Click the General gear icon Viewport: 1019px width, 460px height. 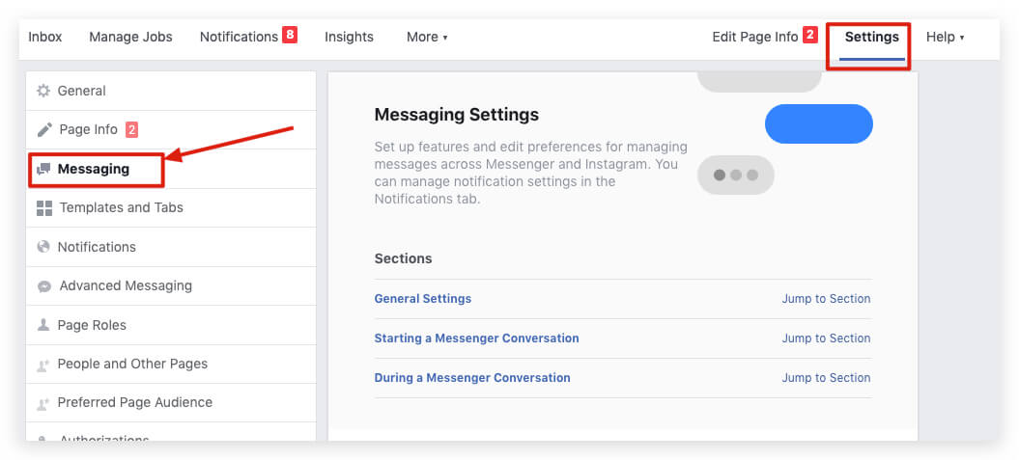pos(43,91)
